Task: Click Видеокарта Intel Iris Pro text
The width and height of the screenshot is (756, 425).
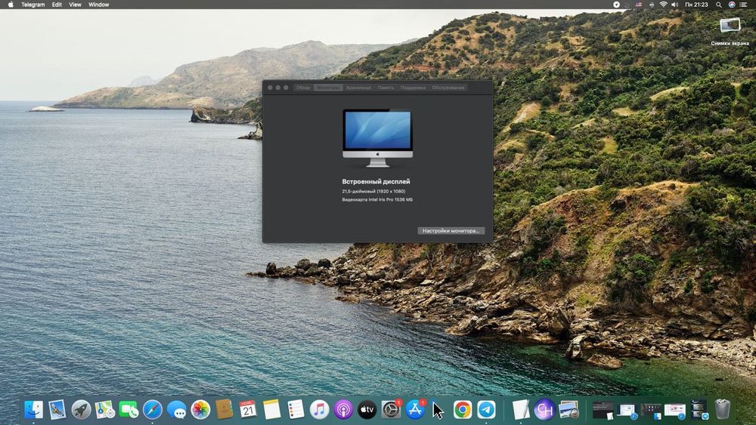Action: coord(377,199)
